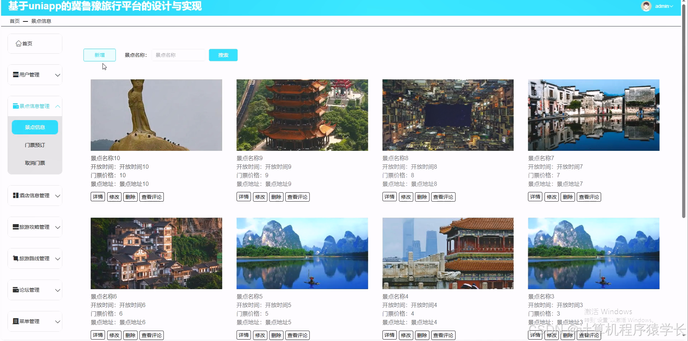Image resolution: width=688 pixels, height=341 pixels.
Task: Focus the 景点名称 search input
Action: pyautogui.click(x=178, y=55)
